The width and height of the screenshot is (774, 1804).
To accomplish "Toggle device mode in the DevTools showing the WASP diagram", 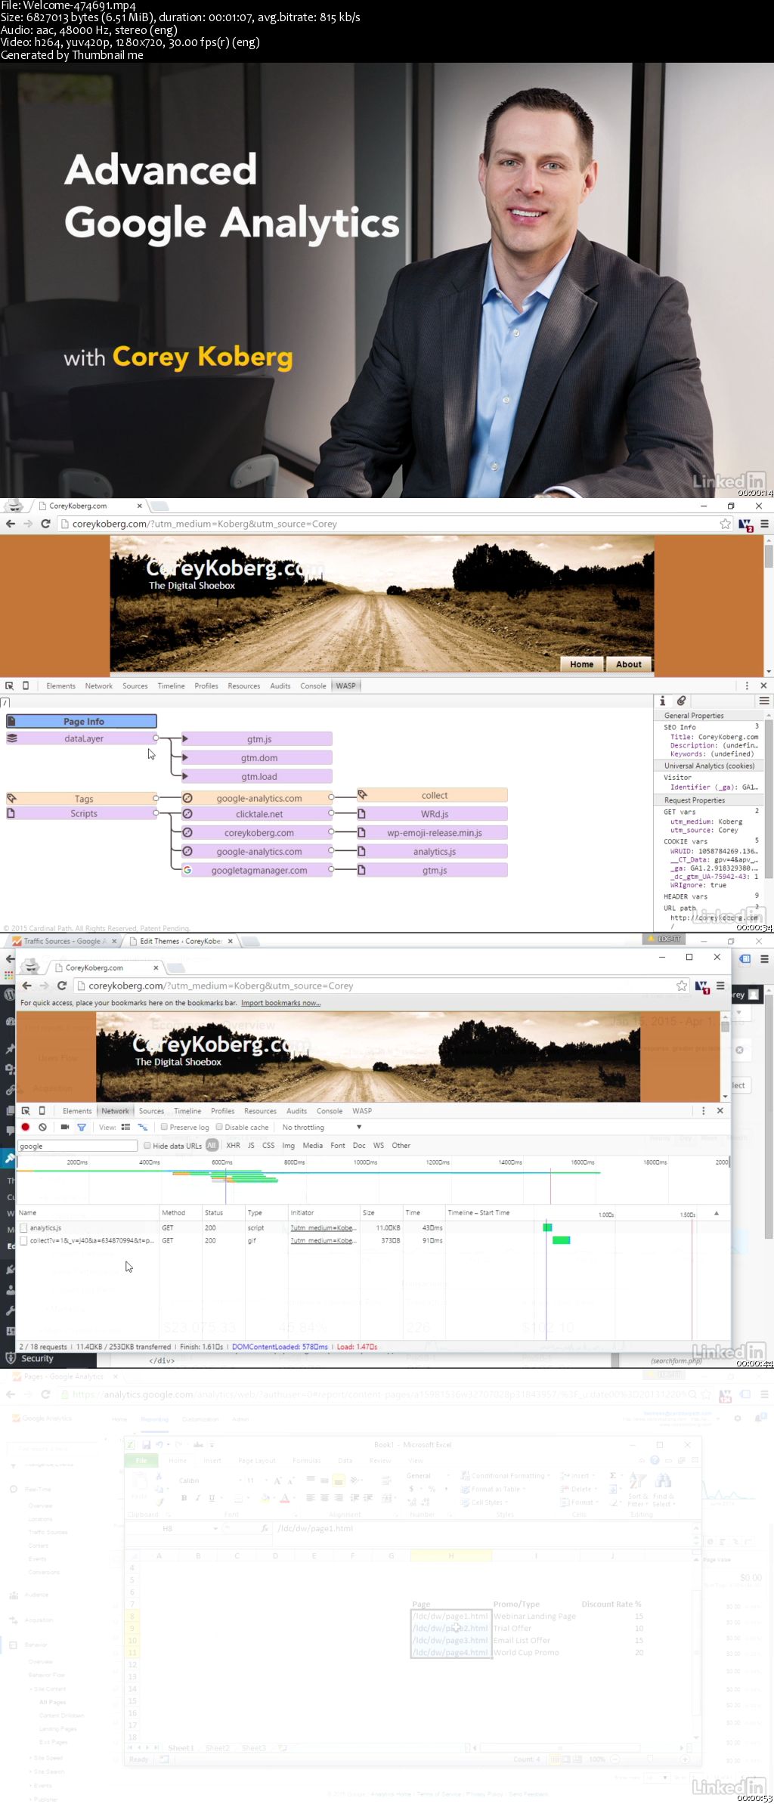I will point(26,685).
